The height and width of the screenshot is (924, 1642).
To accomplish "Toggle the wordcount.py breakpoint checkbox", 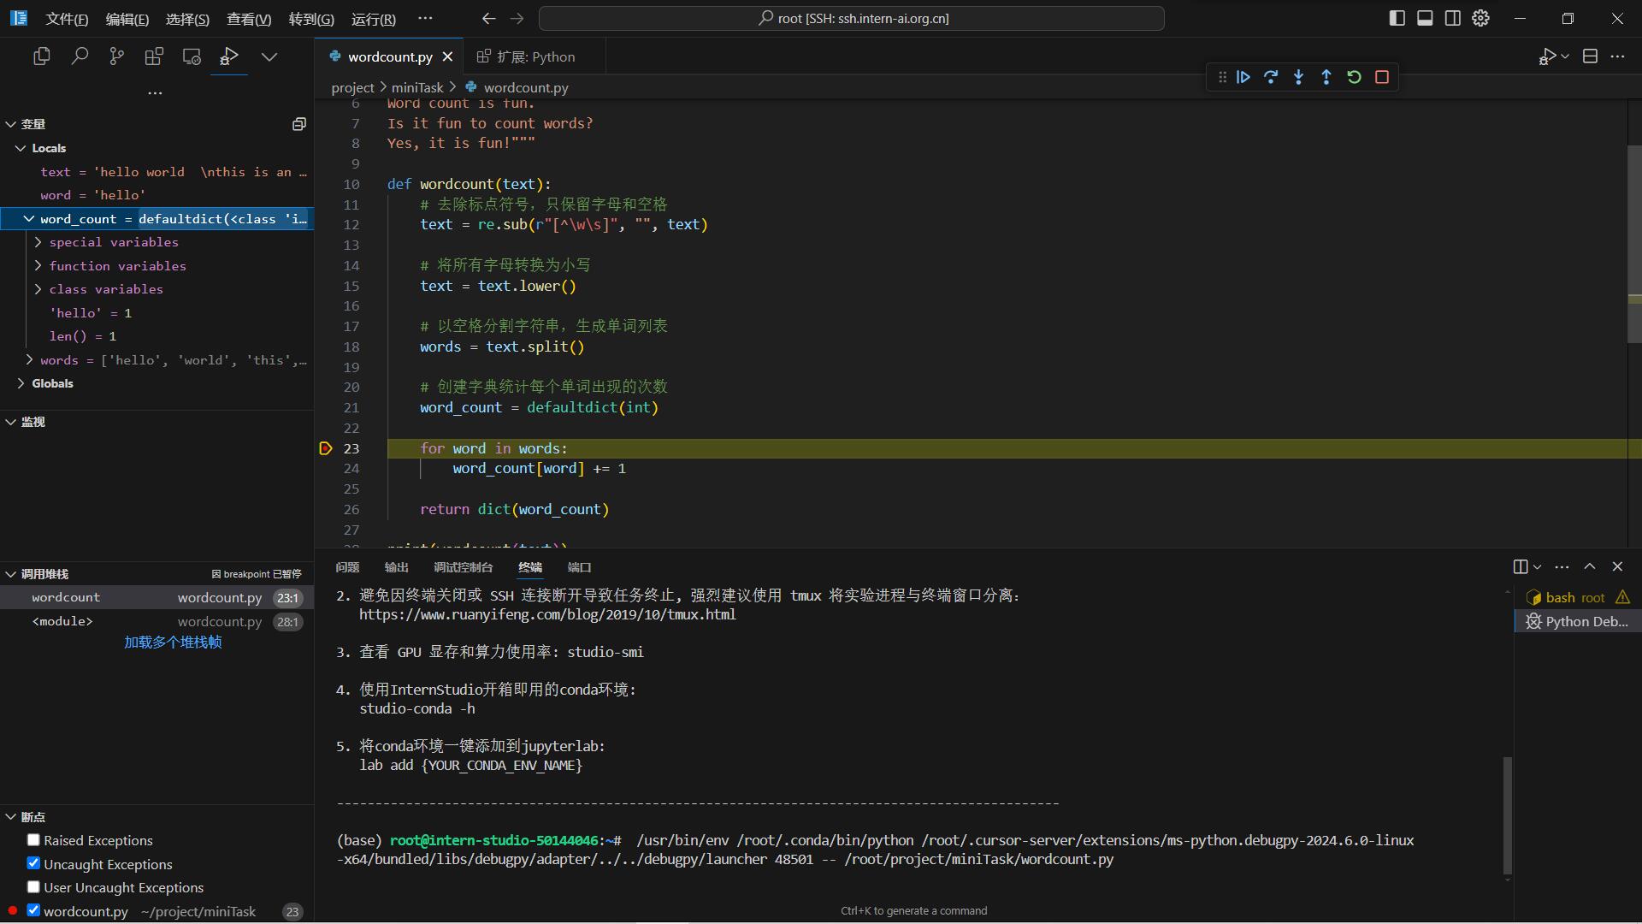I will [x=33, y=910].
